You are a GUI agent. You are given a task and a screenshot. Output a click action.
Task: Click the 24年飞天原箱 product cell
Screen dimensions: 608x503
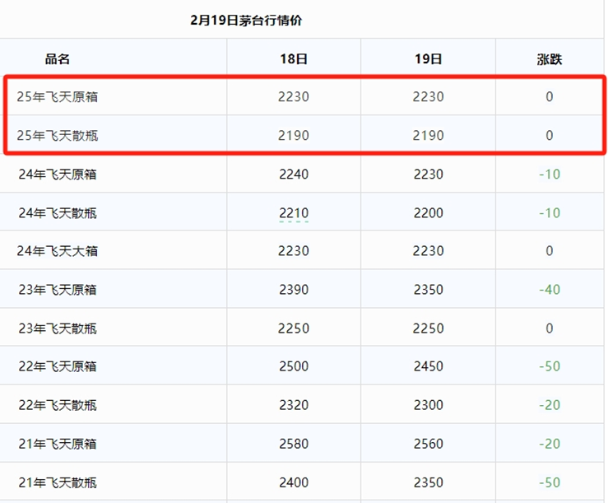click(58, 175)
